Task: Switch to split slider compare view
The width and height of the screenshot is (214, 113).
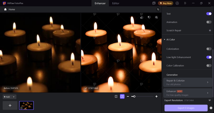Action: click(116, 97)
